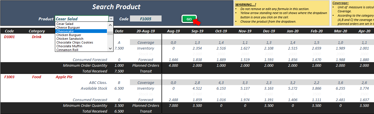Viewport: 374px width, 114px height.
Task: Select the Category column header
Action: (x=37, y=31)
